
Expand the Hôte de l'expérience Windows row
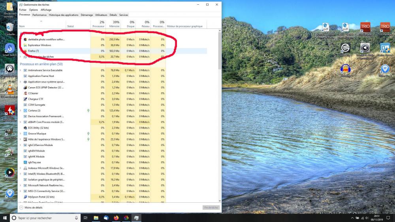[21, 139]
